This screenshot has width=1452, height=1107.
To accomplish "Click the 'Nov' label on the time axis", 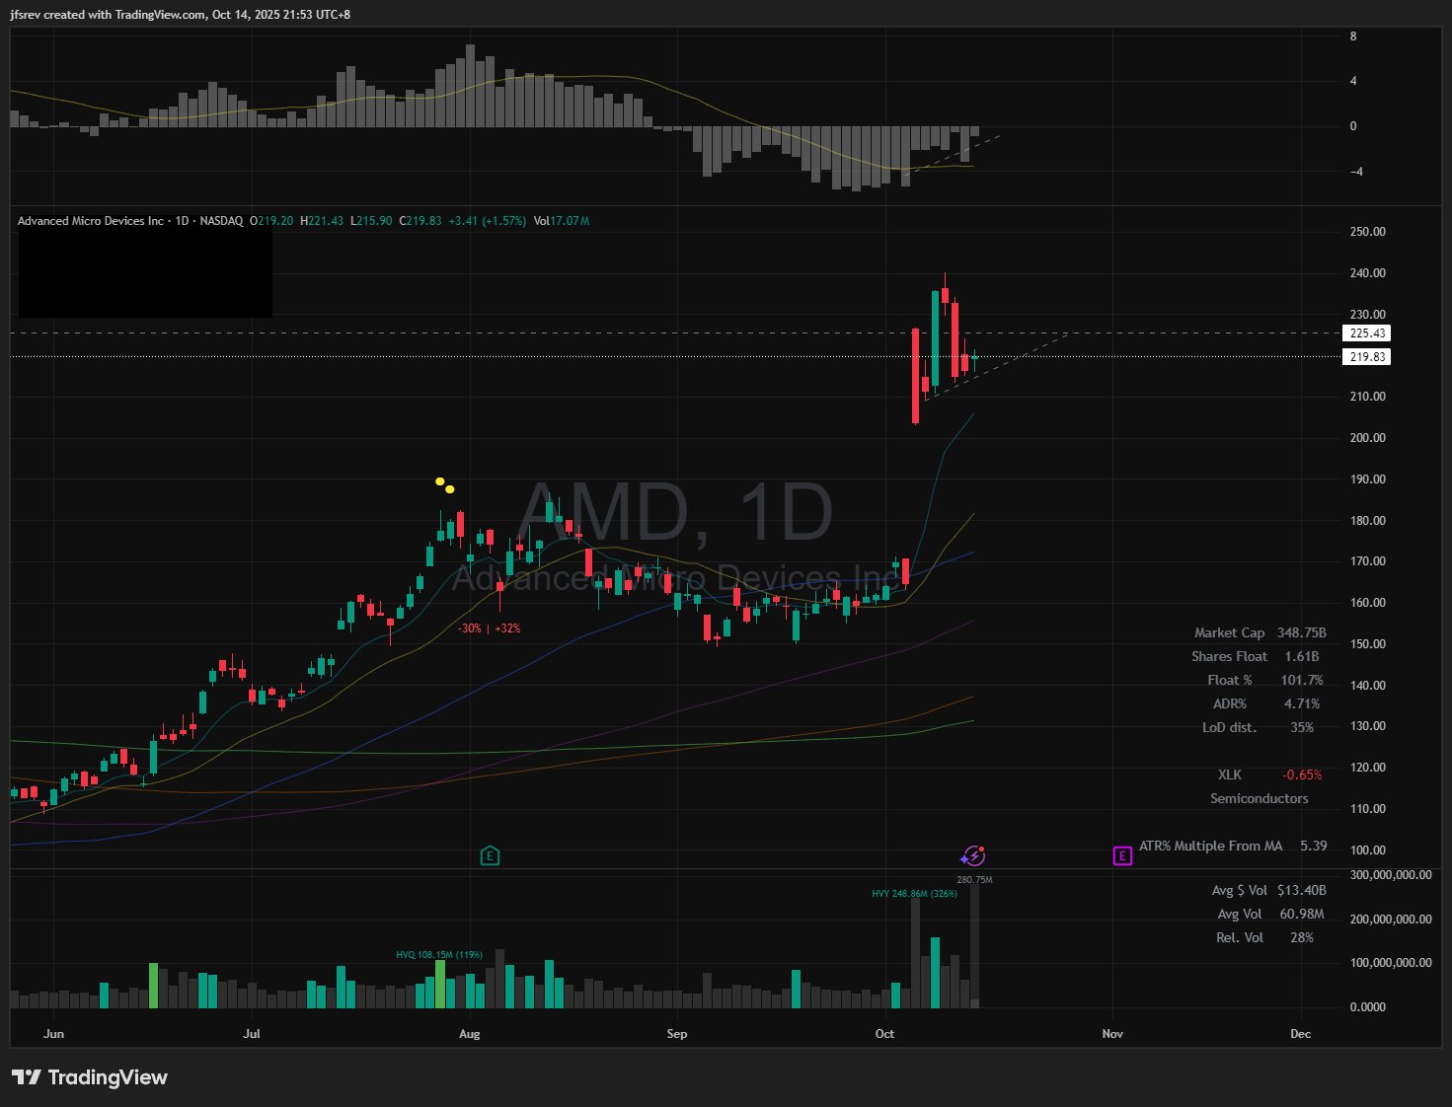I will 1112,1034.
